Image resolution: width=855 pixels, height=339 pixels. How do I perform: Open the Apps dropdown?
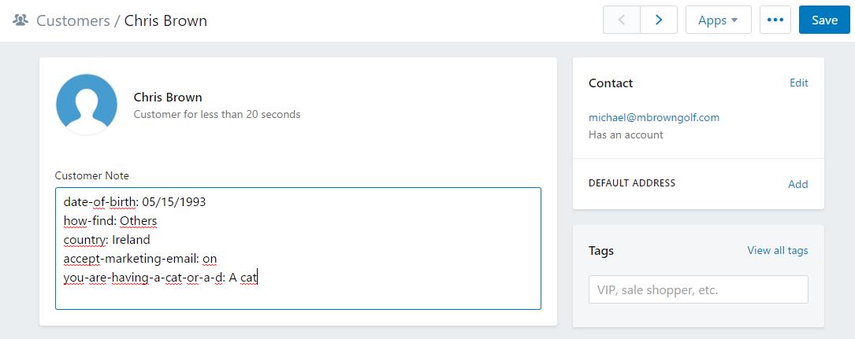pyautogui.click(x=718, y=20)
